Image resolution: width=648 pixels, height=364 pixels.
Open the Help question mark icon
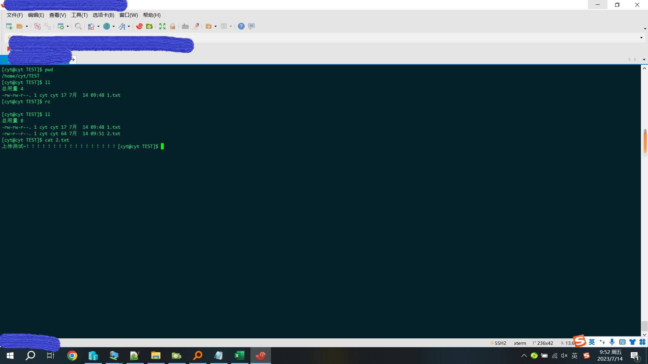(241, 26)
